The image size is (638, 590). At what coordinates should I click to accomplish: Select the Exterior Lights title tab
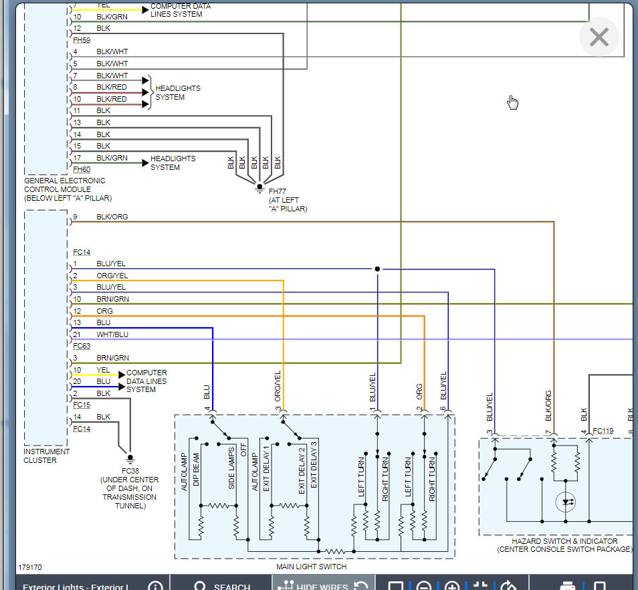[x=75, y=587]
